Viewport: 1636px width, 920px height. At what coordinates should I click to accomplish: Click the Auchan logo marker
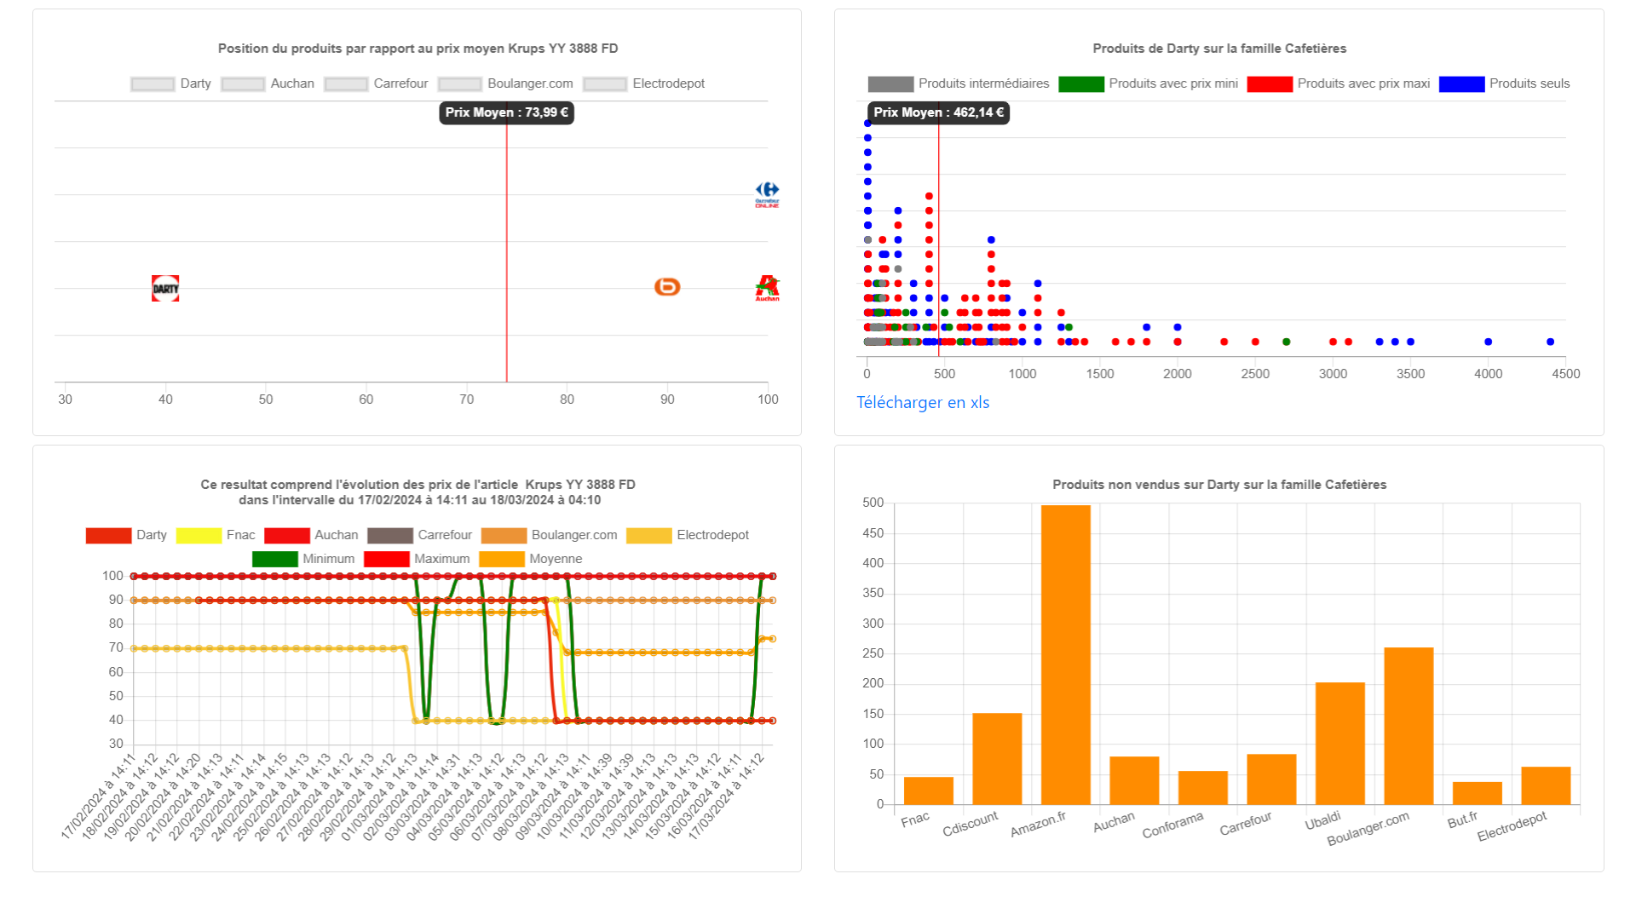[x=767, y=288]
